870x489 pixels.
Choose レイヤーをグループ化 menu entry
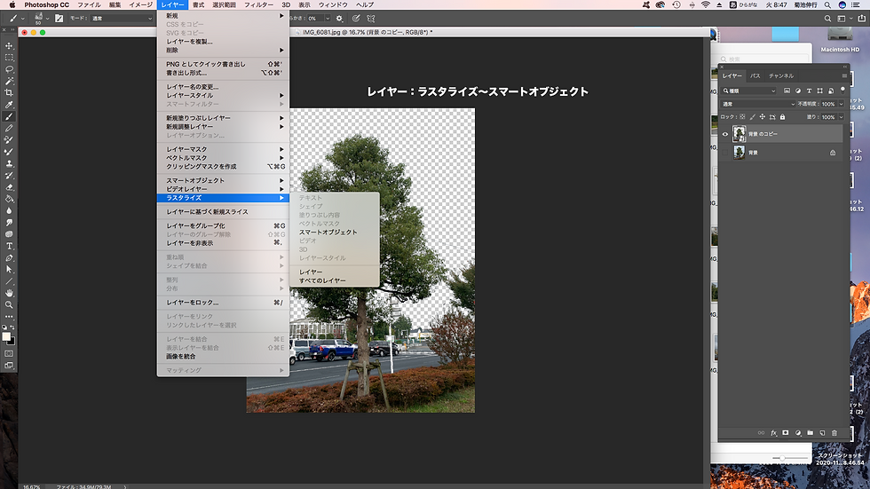click(x=223, y=225)
